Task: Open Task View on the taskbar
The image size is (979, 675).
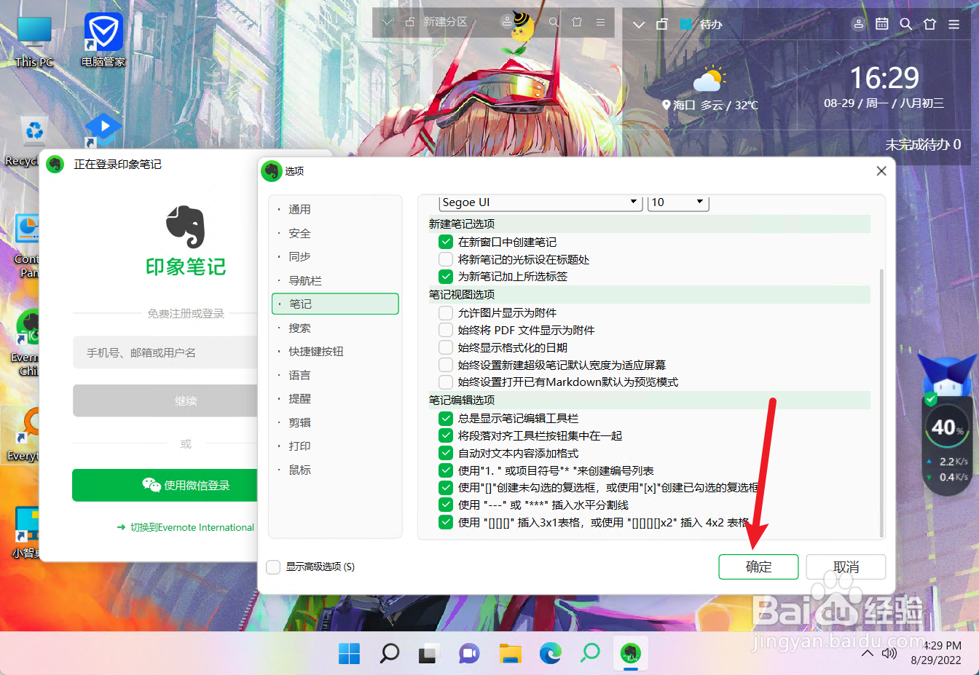Action: pos(430,653)
